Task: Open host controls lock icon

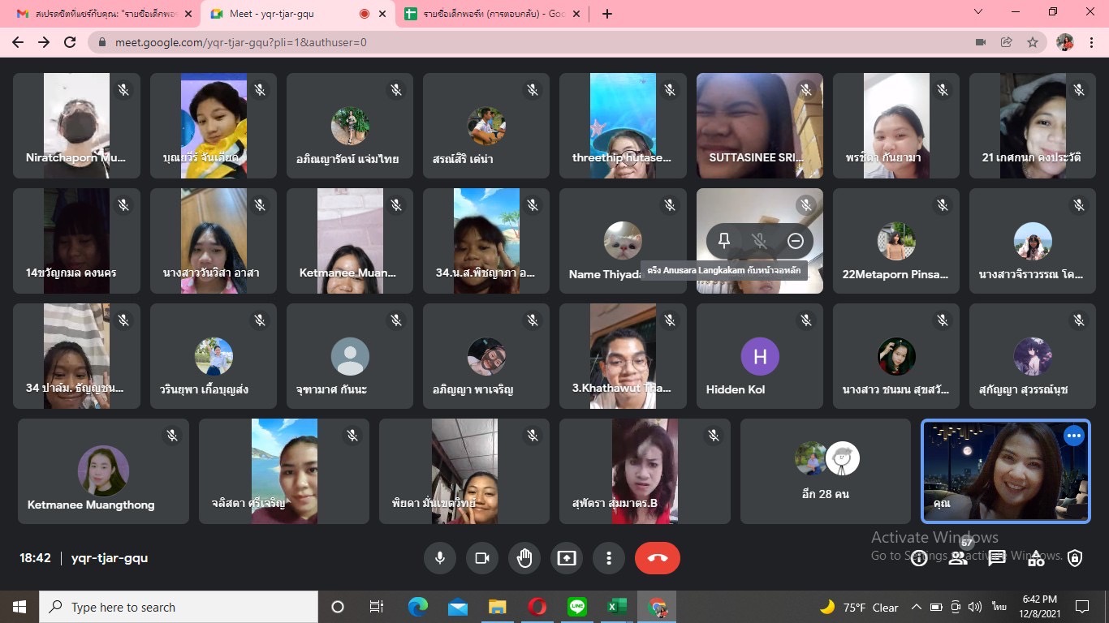Action: click(x=1075, y=558)
